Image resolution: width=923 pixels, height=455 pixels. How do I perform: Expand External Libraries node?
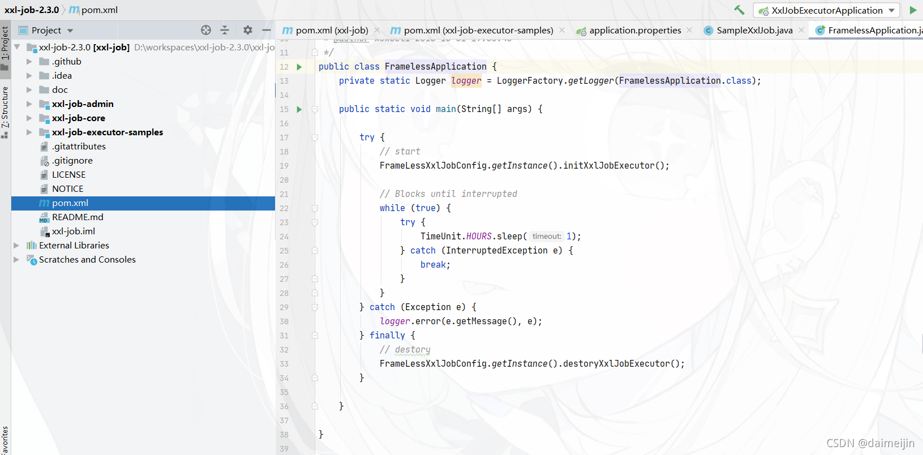point(17,245)
